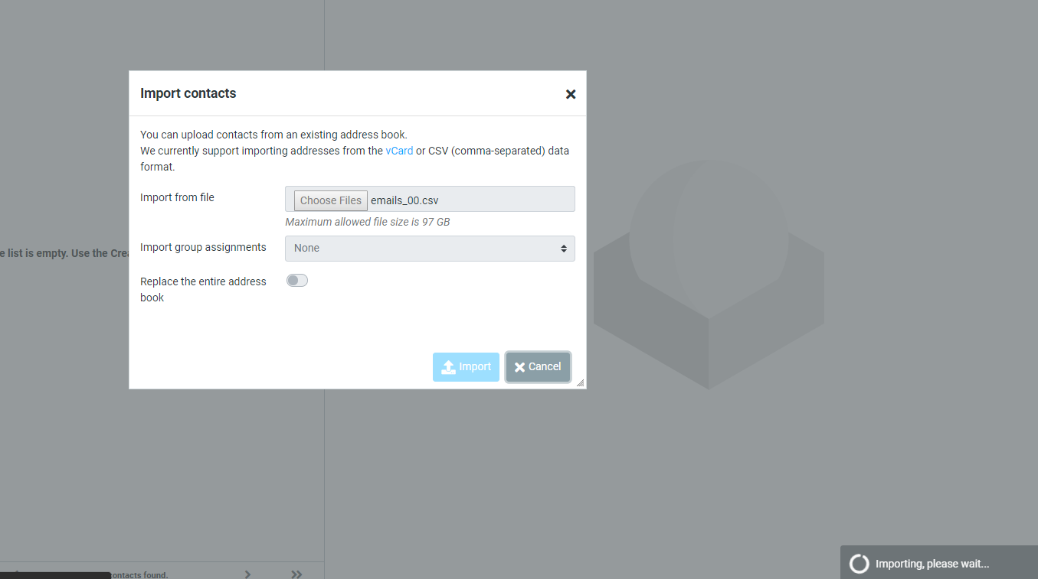Click the resize grip at the dialog corner
The height and width of the screenshot is (579, 1038).
pos(581,382)
